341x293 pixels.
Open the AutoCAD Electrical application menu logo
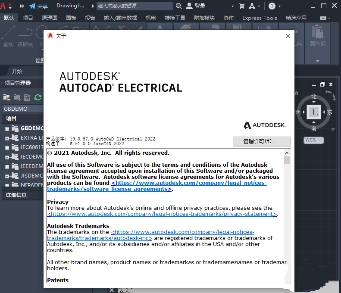(3, 6)
